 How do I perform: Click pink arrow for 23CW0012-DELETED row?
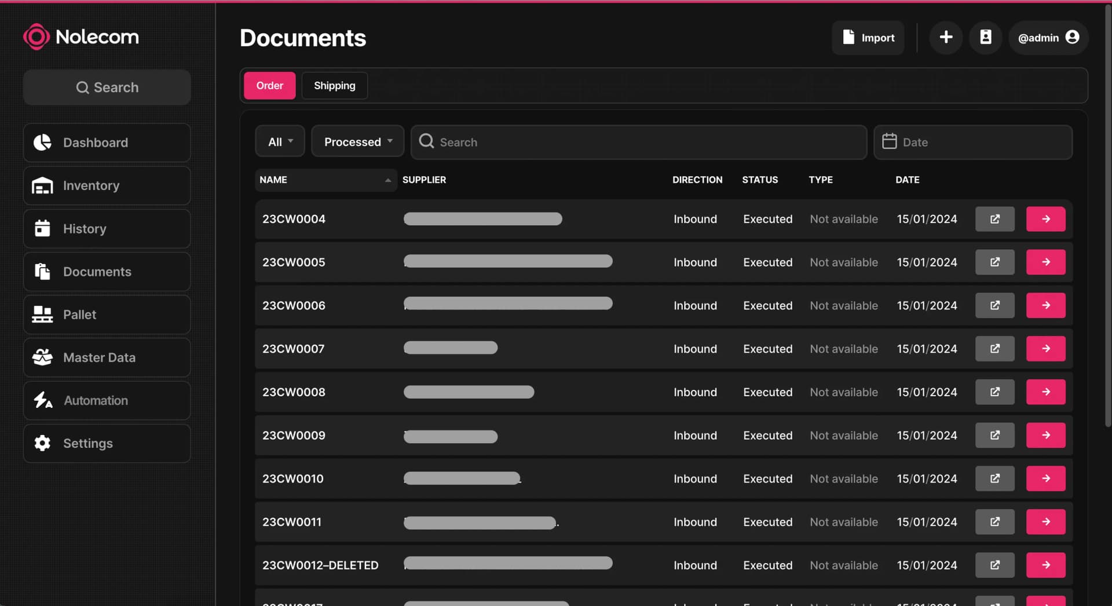pos(1045,565)
